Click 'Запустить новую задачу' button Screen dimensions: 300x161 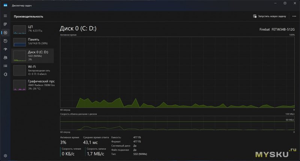click(x=270, y=16)
